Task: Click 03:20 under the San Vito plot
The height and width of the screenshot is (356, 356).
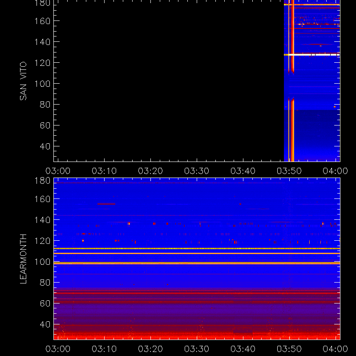Action: pyautogui.click(x=150, y=171)
